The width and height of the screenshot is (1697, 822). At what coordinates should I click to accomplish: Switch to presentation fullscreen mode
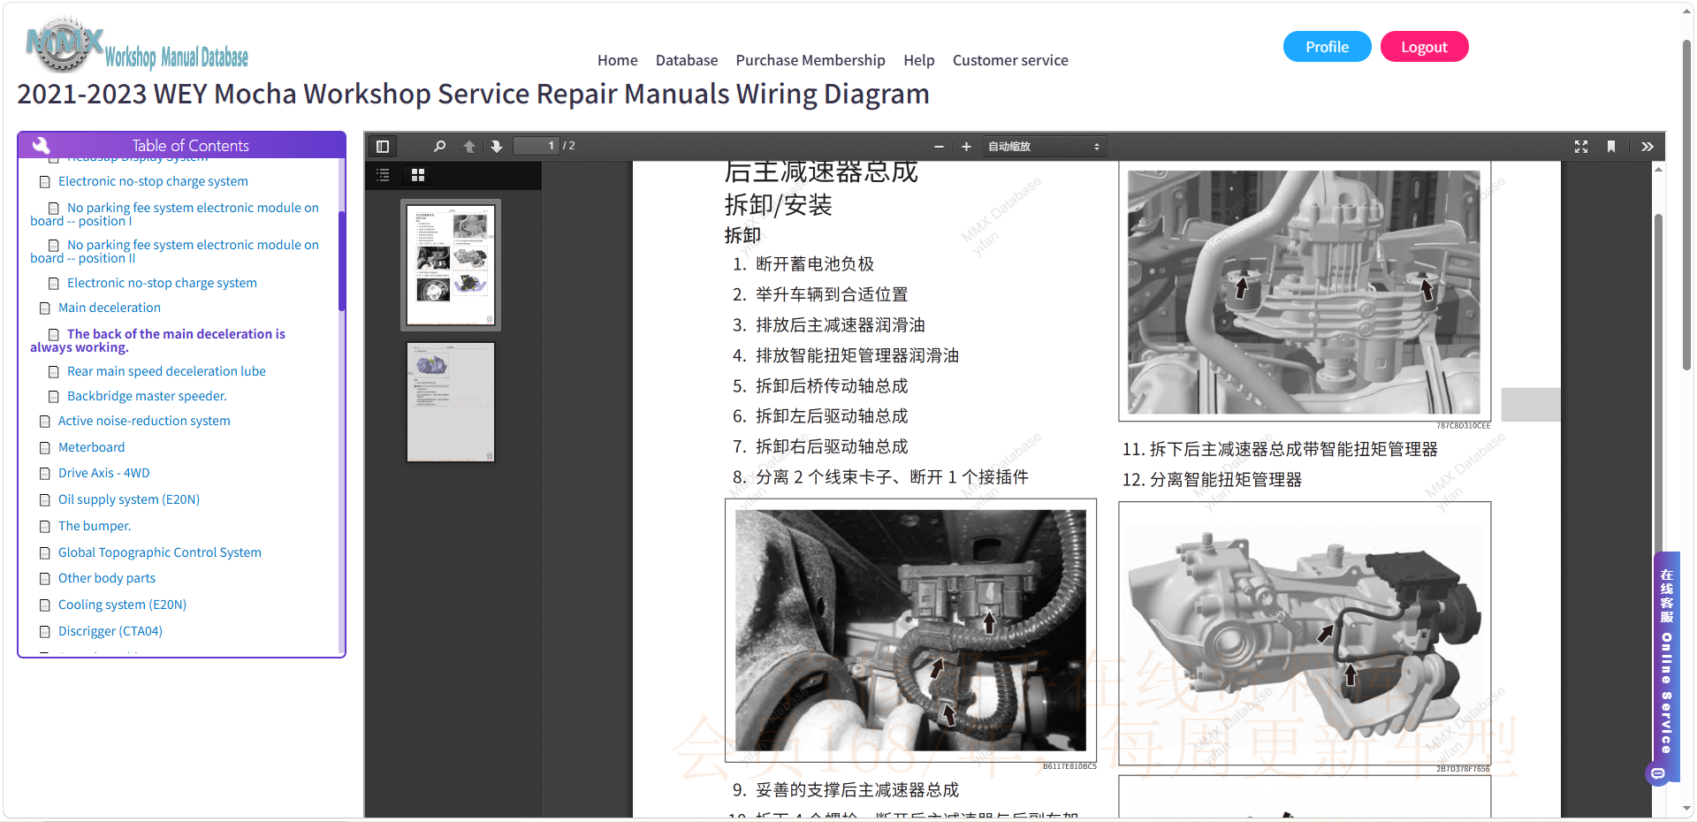tap(1581, 147)
